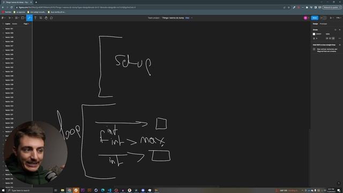Screen dimensions: 343x193
Task: Open the Present options dropdown arrow
Action: 333,18
